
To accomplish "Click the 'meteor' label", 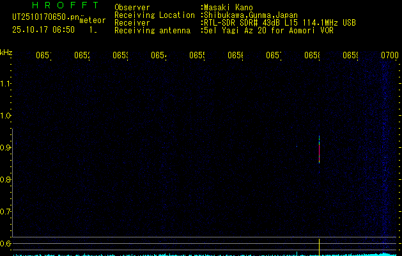I will pos(93,20).
